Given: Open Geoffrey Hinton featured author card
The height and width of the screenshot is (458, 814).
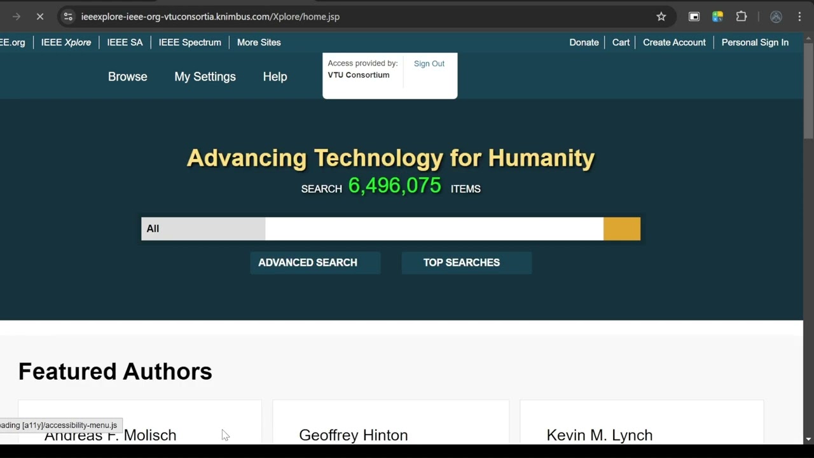Looking at the screenshot, I should coord(390,422).
